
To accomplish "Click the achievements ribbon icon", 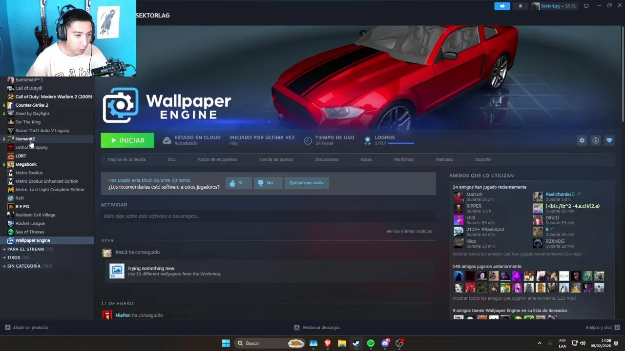I will point(368,140).
